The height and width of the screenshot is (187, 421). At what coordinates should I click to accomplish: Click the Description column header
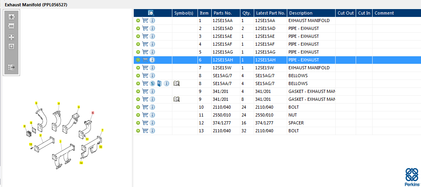coord(311,13)
